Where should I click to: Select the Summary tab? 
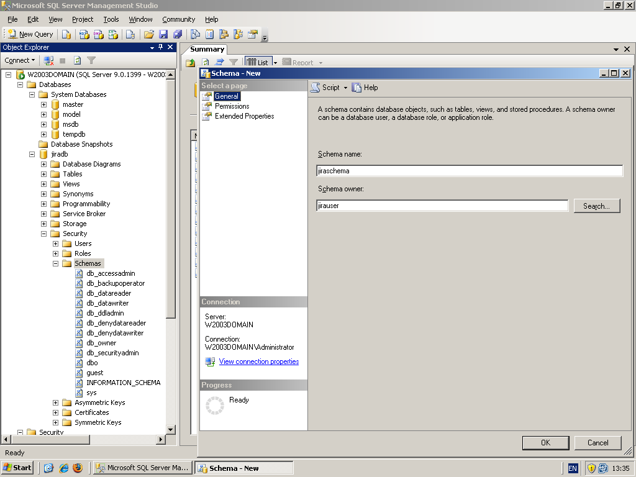(207, 49)
